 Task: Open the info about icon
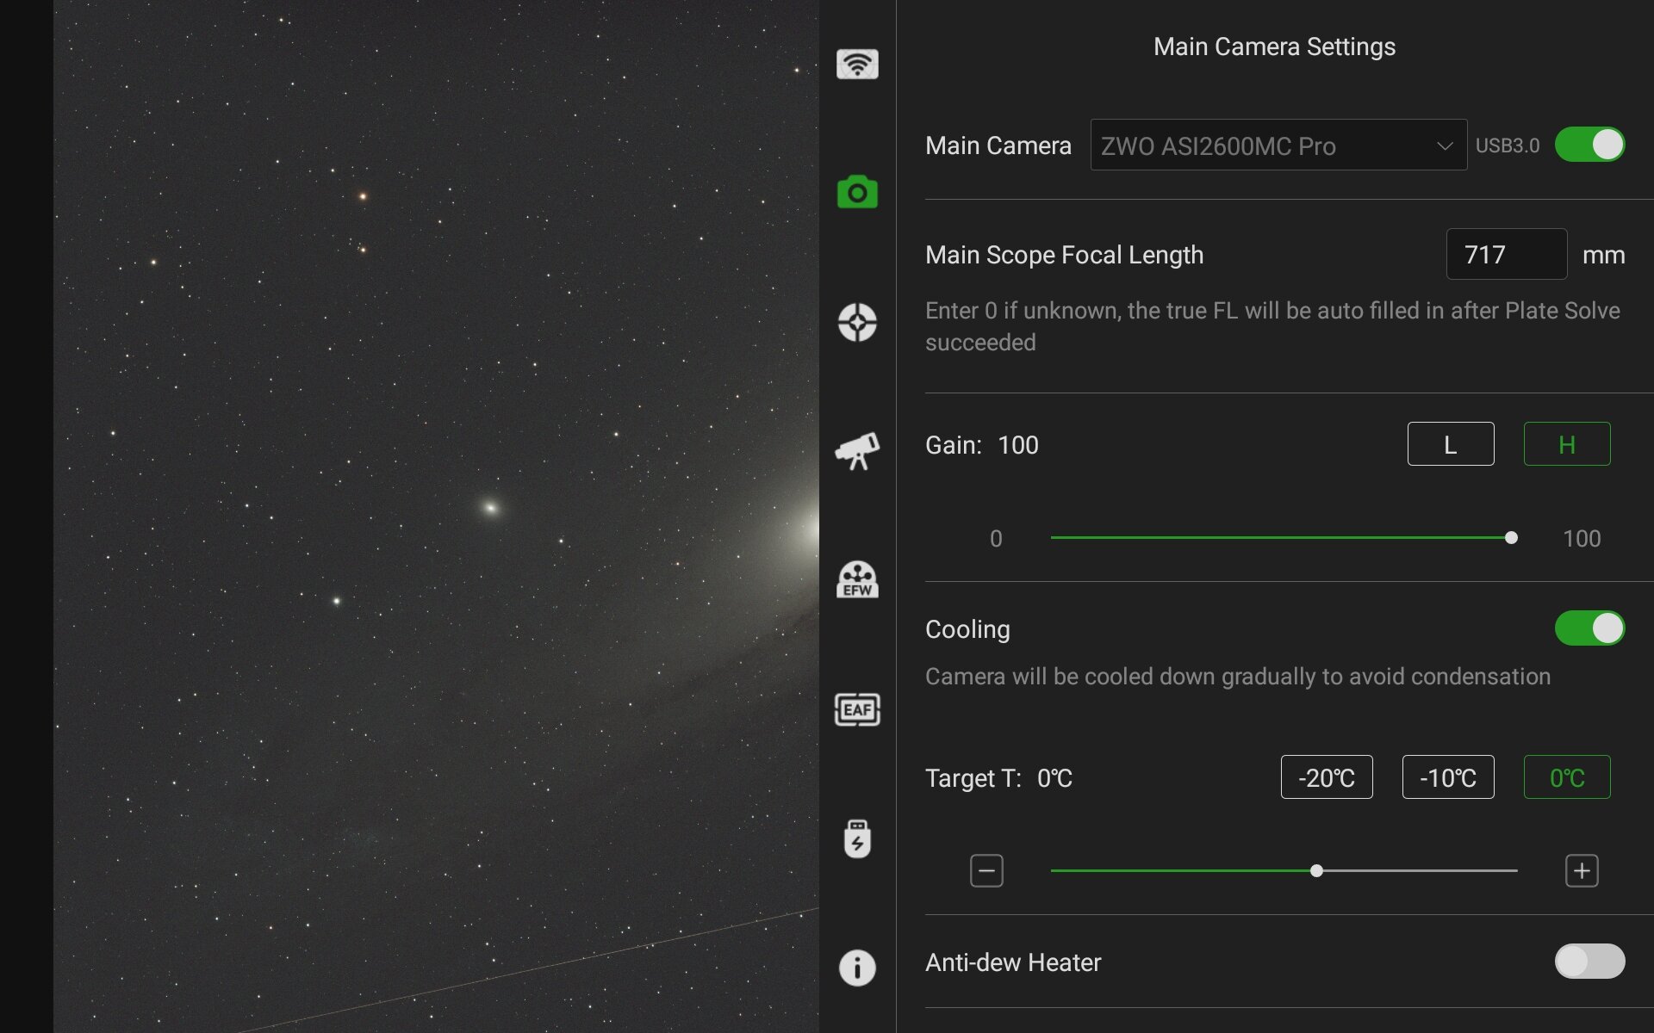857,968
